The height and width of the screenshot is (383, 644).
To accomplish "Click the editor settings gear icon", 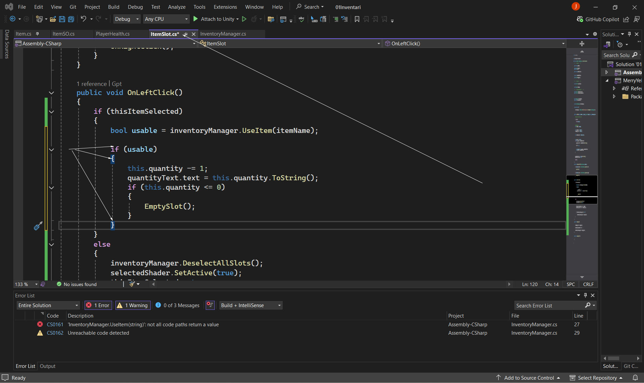I will tap(595, 34).
